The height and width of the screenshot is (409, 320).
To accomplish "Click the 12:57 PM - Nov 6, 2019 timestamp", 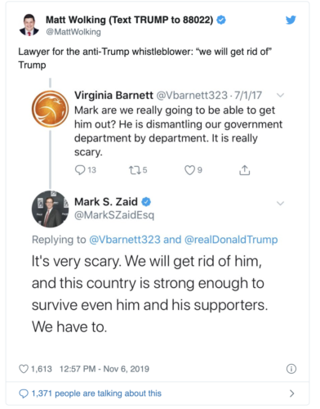I will click(104, 369).
